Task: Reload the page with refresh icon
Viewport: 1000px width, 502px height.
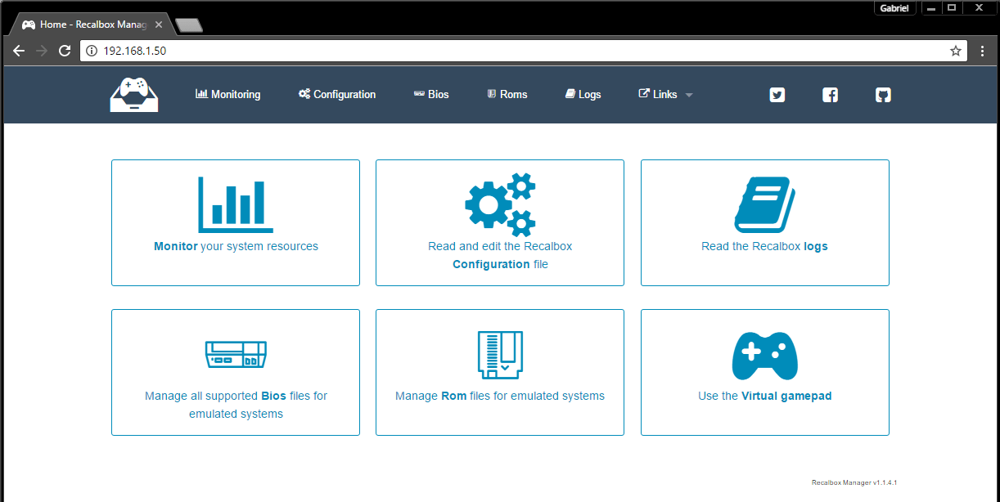Action: coord(65,51)
